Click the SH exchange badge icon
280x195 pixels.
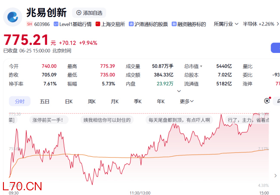pyautogui.click(x=29, y=24)
